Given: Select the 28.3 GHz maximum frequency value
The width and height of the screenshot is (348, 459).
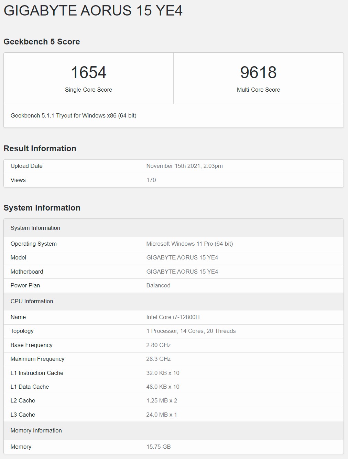Looking at the screenshot, I should (159, 359).
